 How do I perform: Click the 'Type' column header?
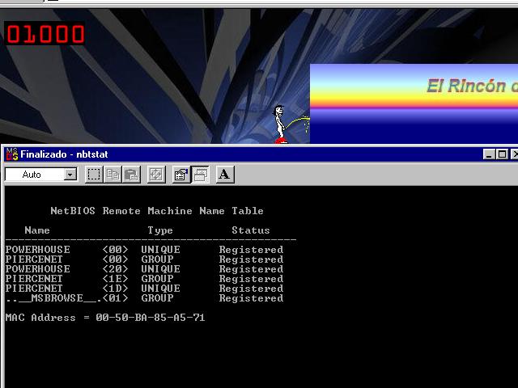click(x=160, y=230)
